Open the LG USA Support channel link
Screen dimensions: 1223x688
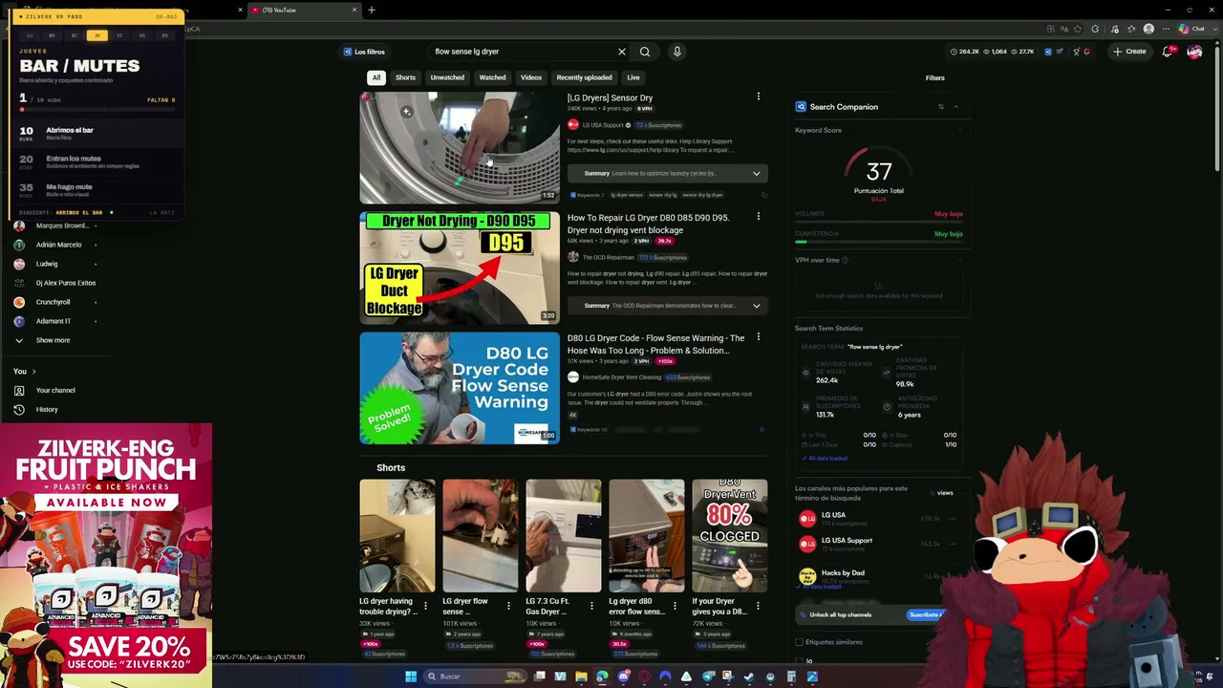pyautogui.click(x=602, y=125)
